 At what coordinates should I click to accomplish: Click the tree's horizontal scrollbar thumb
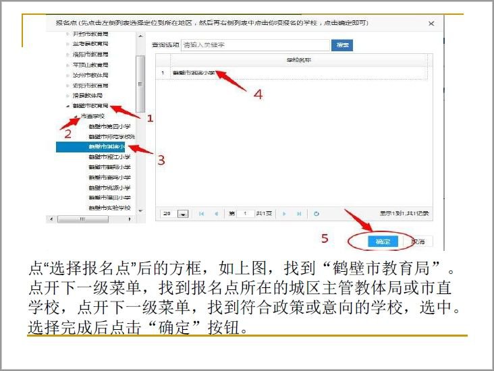(x=83, y=219)
